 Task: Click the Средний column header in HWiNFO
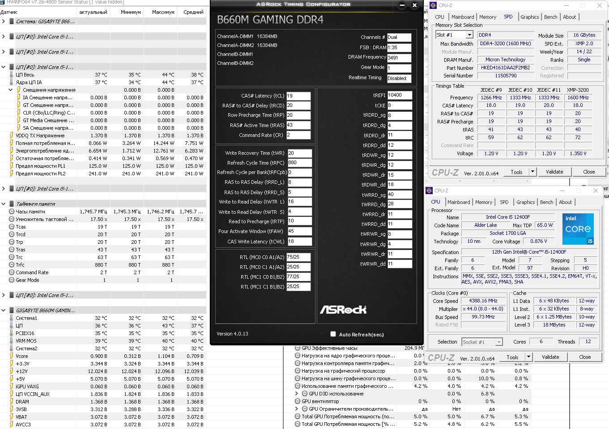click(x=193, y=12)
